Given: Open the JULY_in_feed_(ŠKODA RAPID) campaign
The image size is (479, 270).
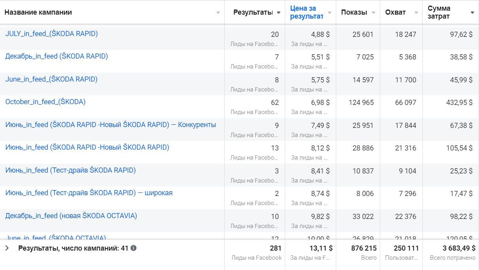Looking at the screenshot, I should click(x=51, y=34).
